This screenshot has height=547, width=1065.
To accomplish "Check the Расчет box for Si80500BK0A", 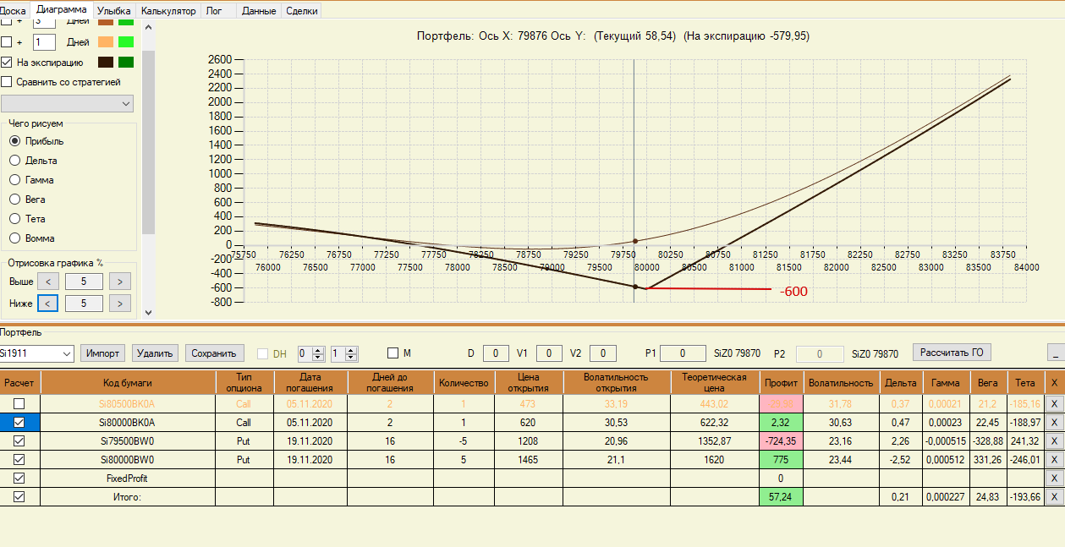I will click(19, 404).
